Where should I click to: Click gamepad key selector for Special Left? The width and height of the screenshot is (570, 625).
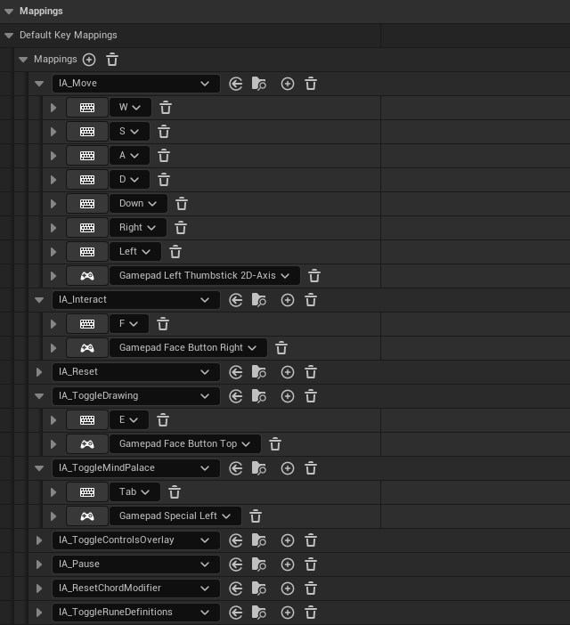[87, 516]
